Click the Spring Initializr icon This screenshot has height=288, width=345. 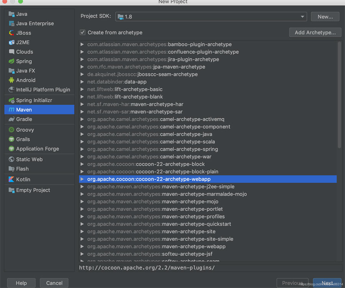[x=11, y=100]
